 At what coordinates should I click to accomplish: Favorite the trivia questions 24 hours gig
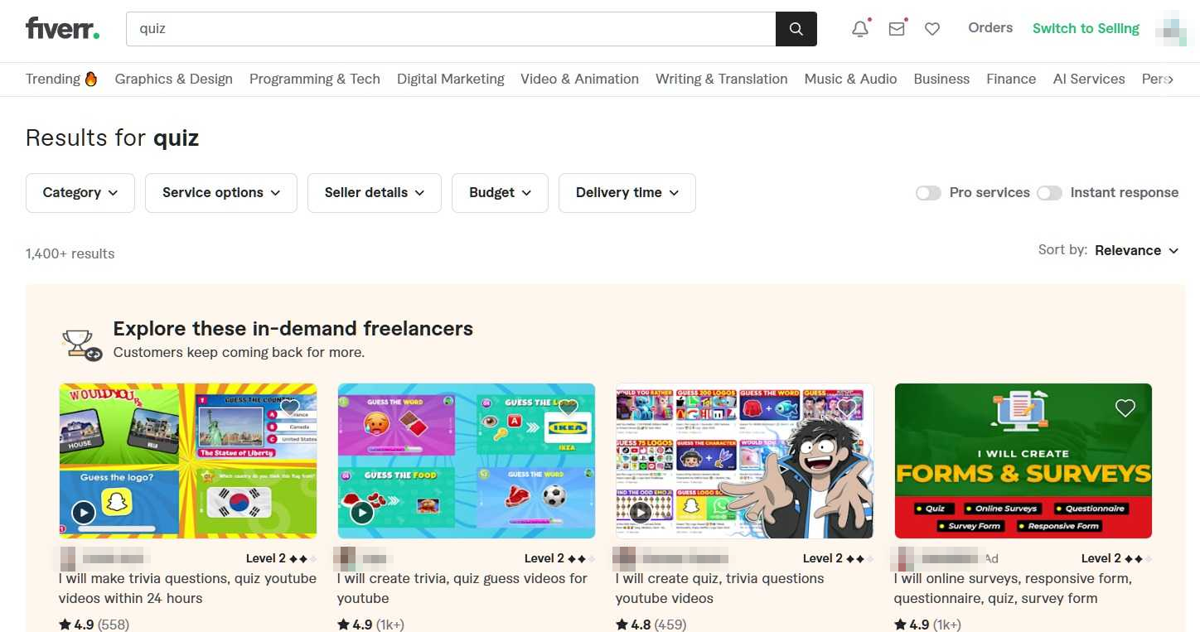289,408
